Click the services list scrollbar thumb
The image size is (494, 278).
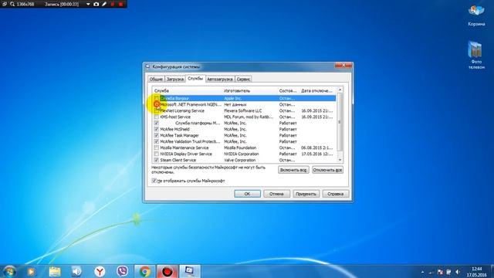[340, 122]
